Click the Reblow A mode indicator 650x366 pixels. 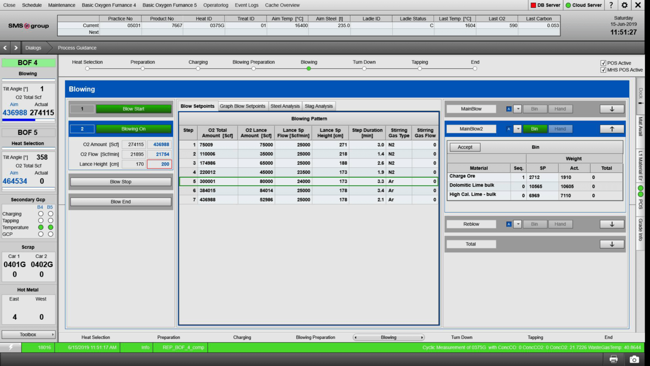[509, 224]
